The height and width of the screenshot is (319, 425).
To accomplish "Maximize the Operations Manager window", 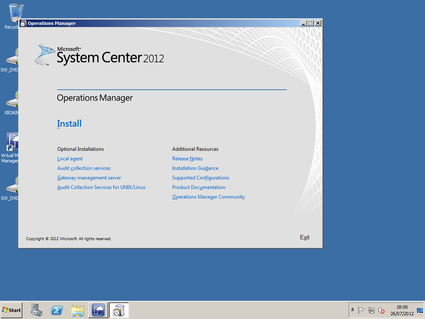I will 310,23.
